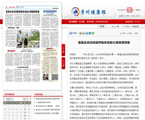
Task: Click previous issue red left arrow
Action: [x=112, y=26]
